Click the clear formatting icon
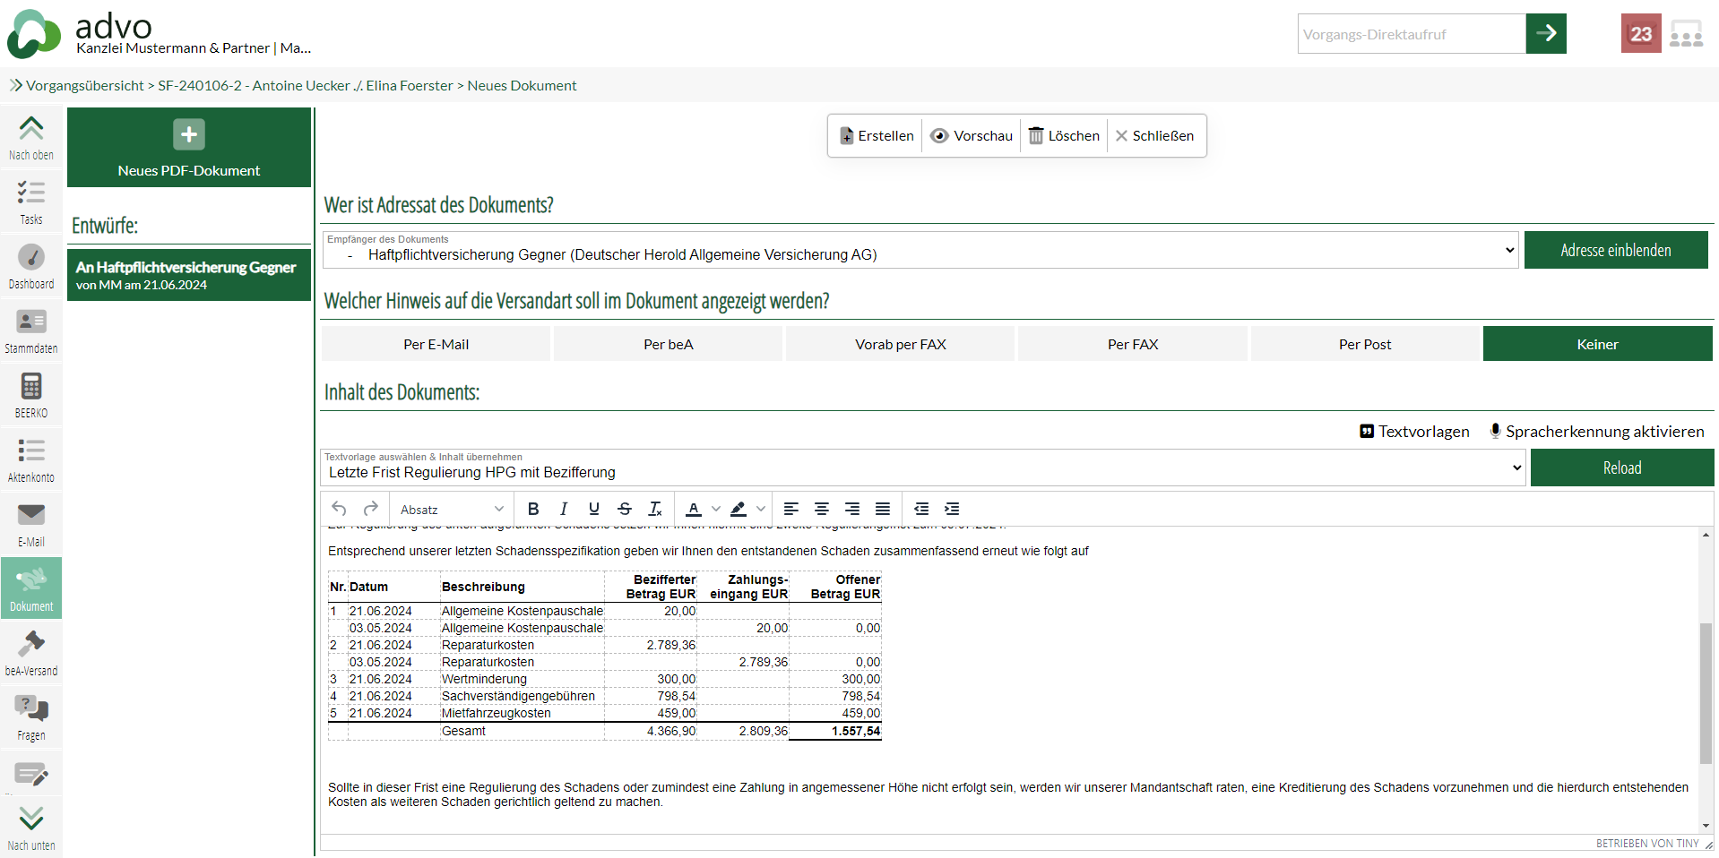The image size is (1719, 858). 655,509
